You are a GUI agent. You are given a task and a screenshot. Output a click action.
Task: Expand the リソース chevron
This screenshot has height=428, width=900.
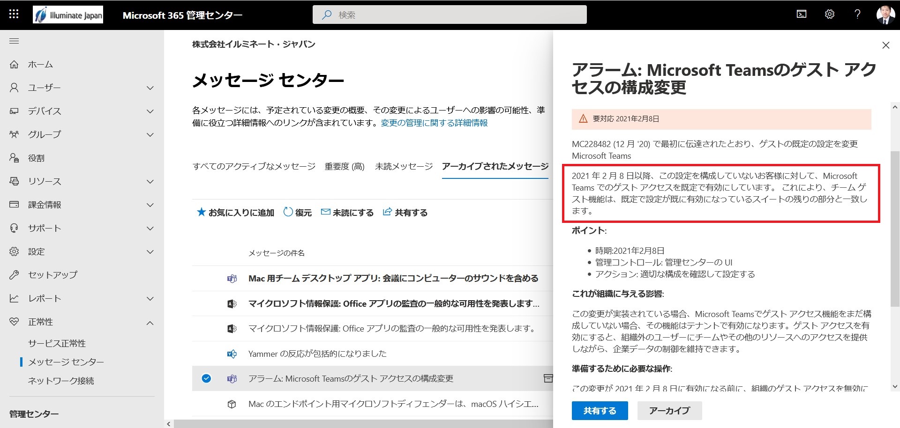pos(150,182)
